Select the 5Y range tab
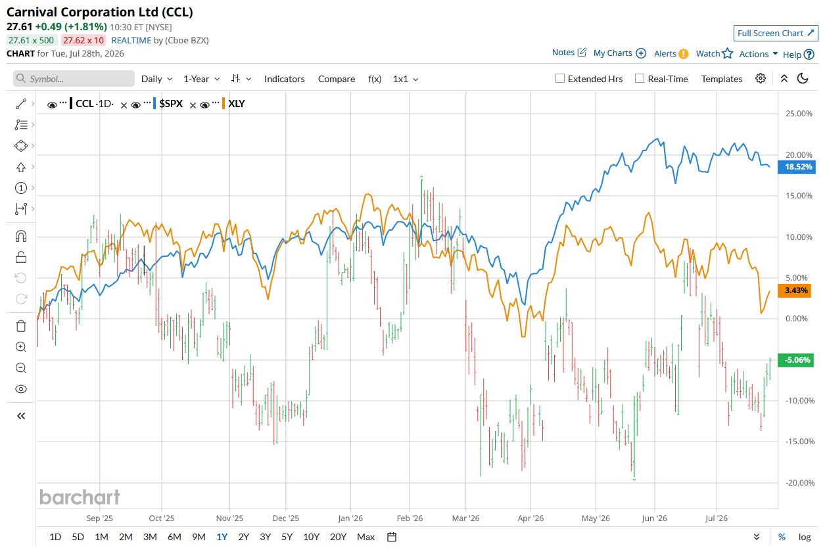Screen dimensions: 825x548 [287, 537]
